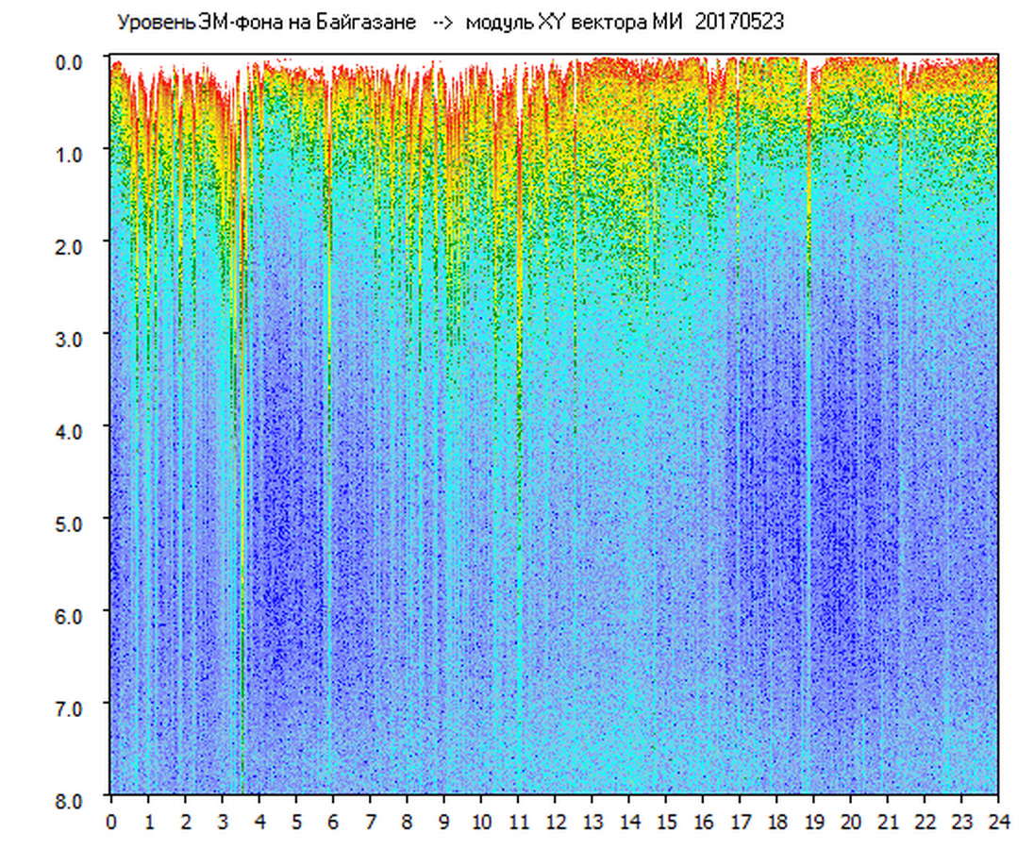
Task: Click the hour 17 tick label
Action: point(741,821)
